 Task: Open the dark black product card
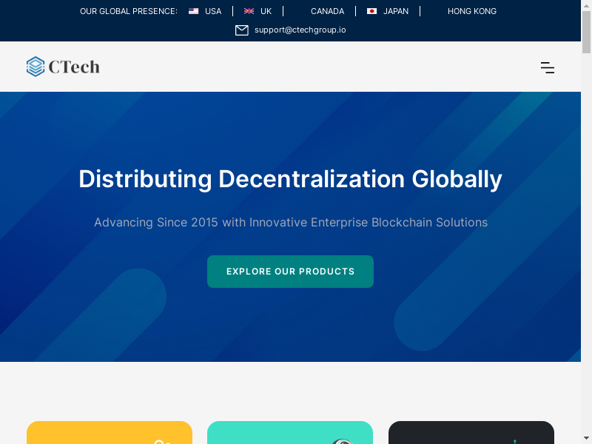coord(471,432)
